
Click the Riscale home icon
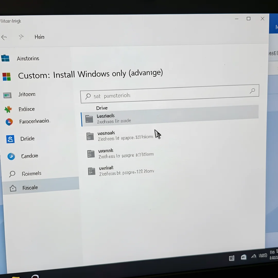point(13,188)
